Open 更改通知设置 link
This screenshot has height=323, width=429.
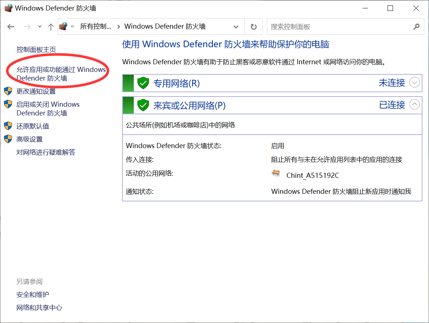click(36, 91)
